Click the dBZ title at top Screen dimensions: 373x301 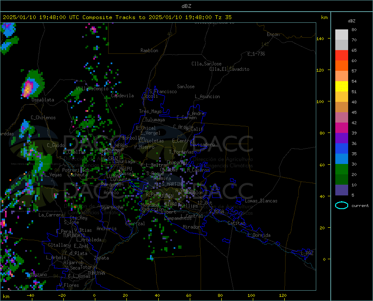186,6
